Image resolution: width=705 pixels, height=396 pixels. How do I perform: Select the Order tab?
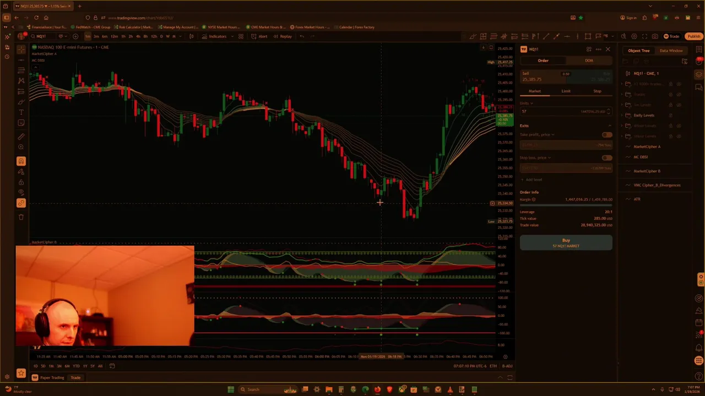(543, 61)
